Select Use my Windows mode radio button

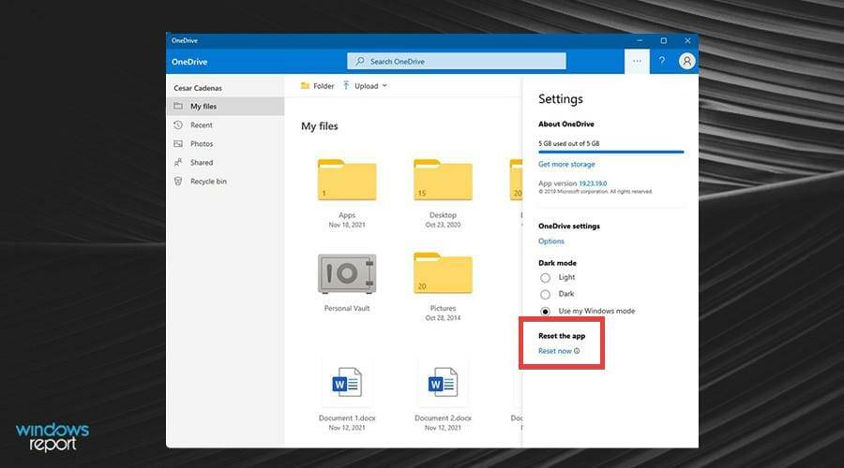(x=545, y=311)
